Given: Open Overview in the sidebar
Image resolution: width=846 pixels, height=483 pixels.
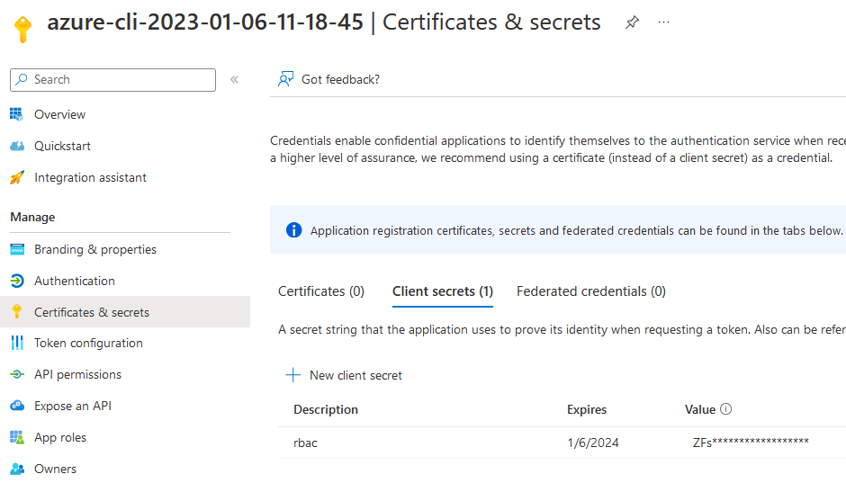Looking at the screenshot, I should 59,114.
